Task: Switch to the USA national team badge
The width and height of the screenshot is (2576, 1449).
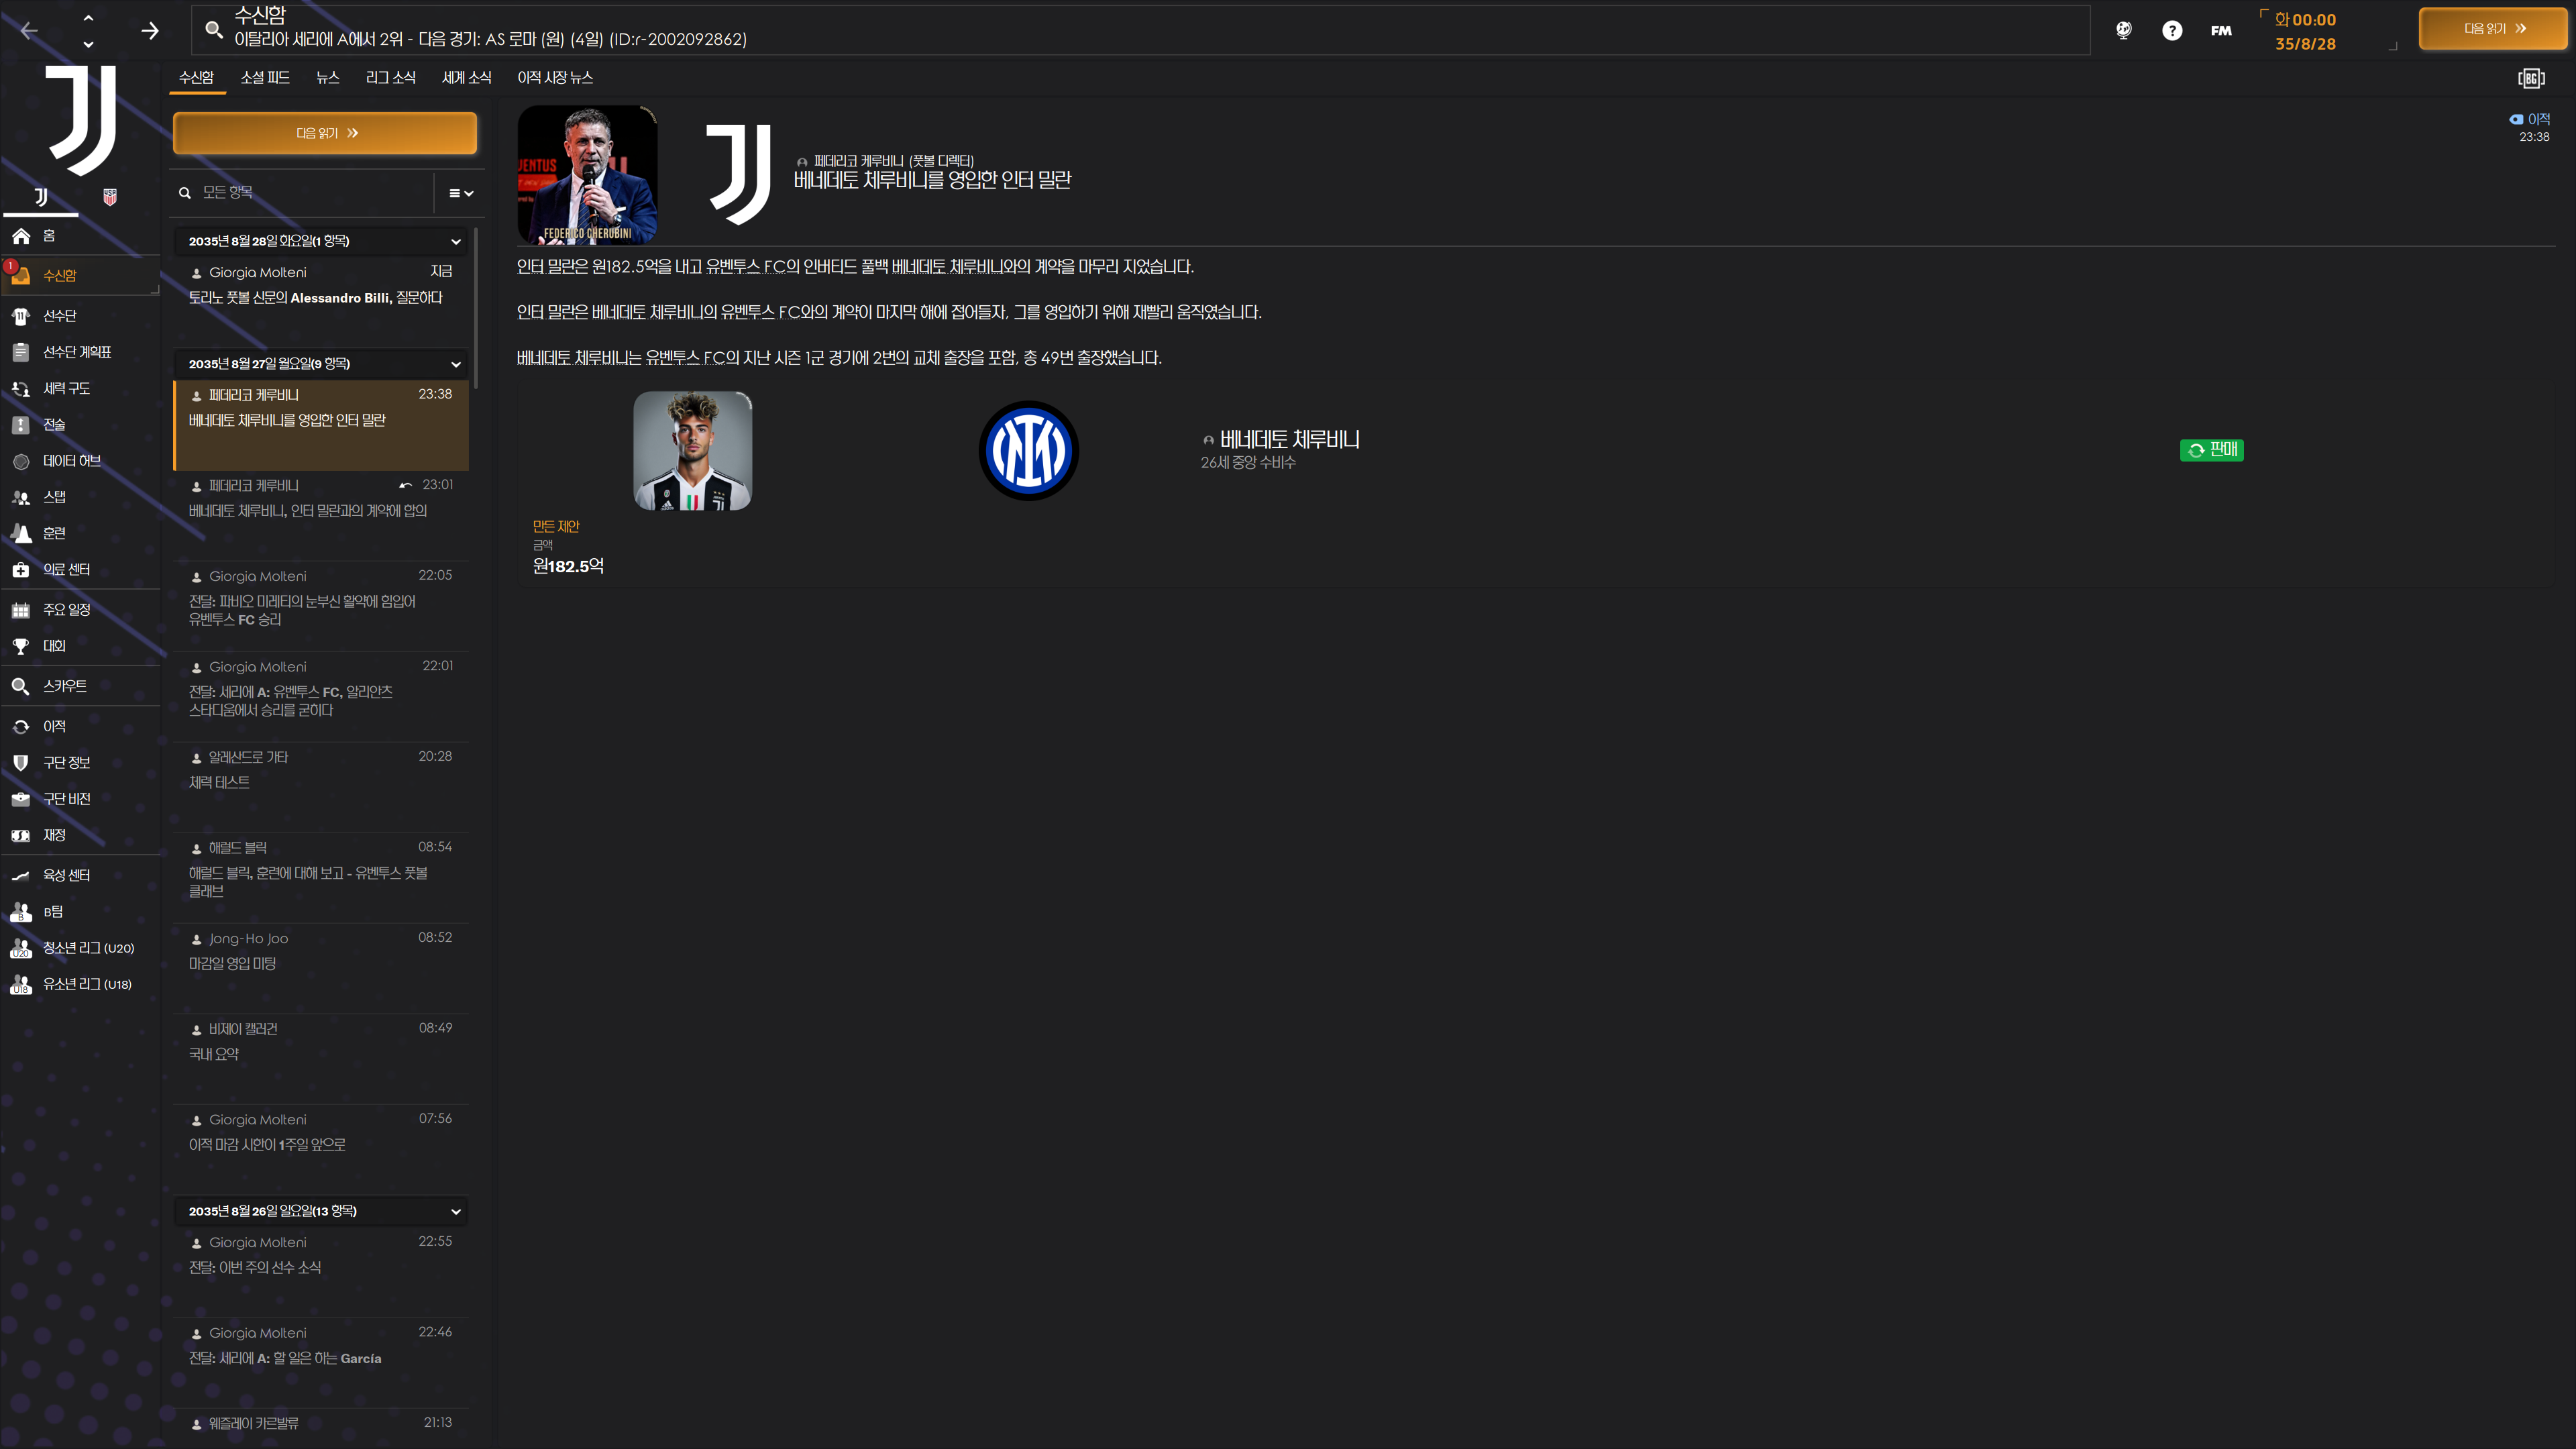Action: (x=110, y=197)
